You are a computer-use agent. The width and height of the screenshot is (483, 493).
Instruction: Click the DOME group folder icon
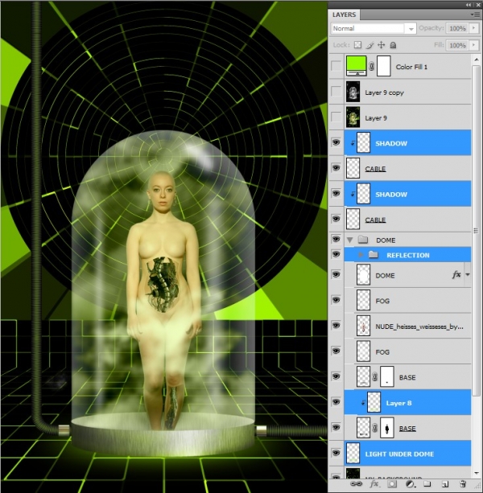pyautogui.click(x=363, y=240)
